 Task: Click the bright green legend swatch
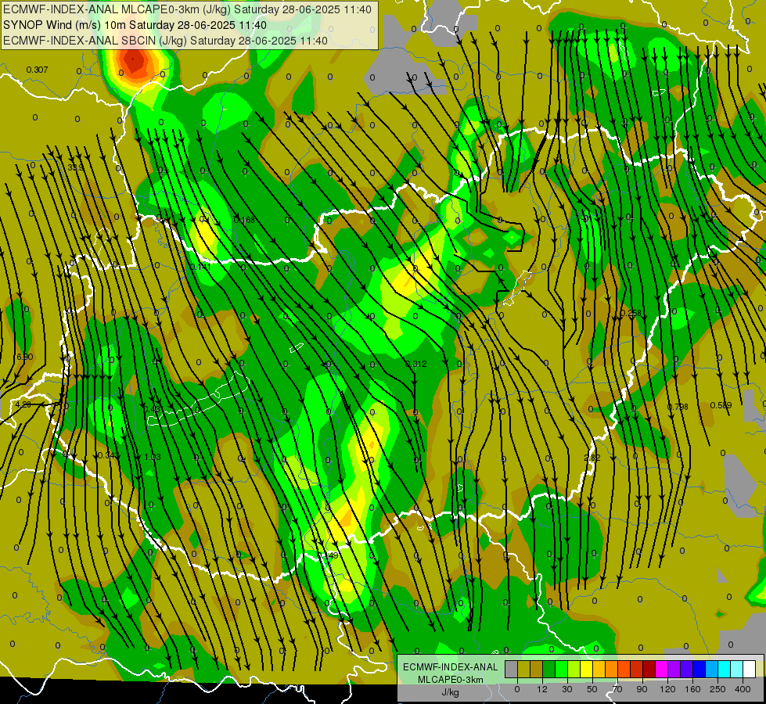[x=562, y=670]
